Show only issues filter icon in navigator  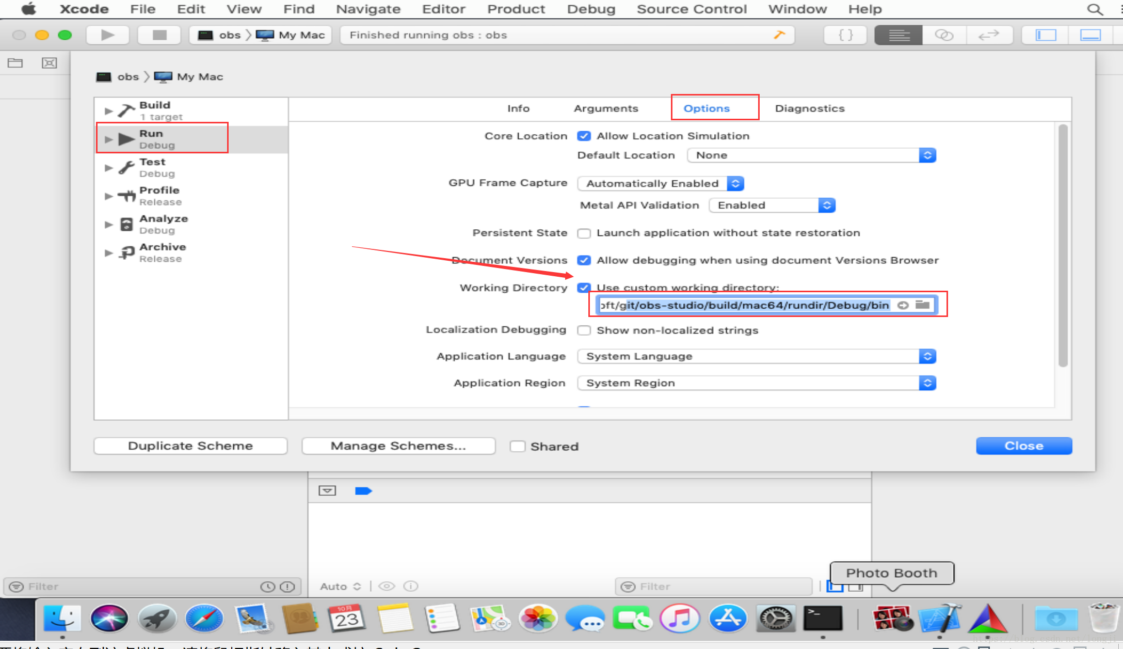pos(287,587)
